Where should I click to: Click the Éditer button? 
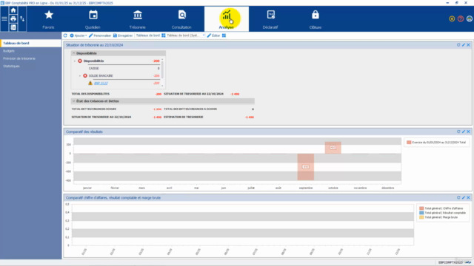pyautogui.click(x=213, y=35)
